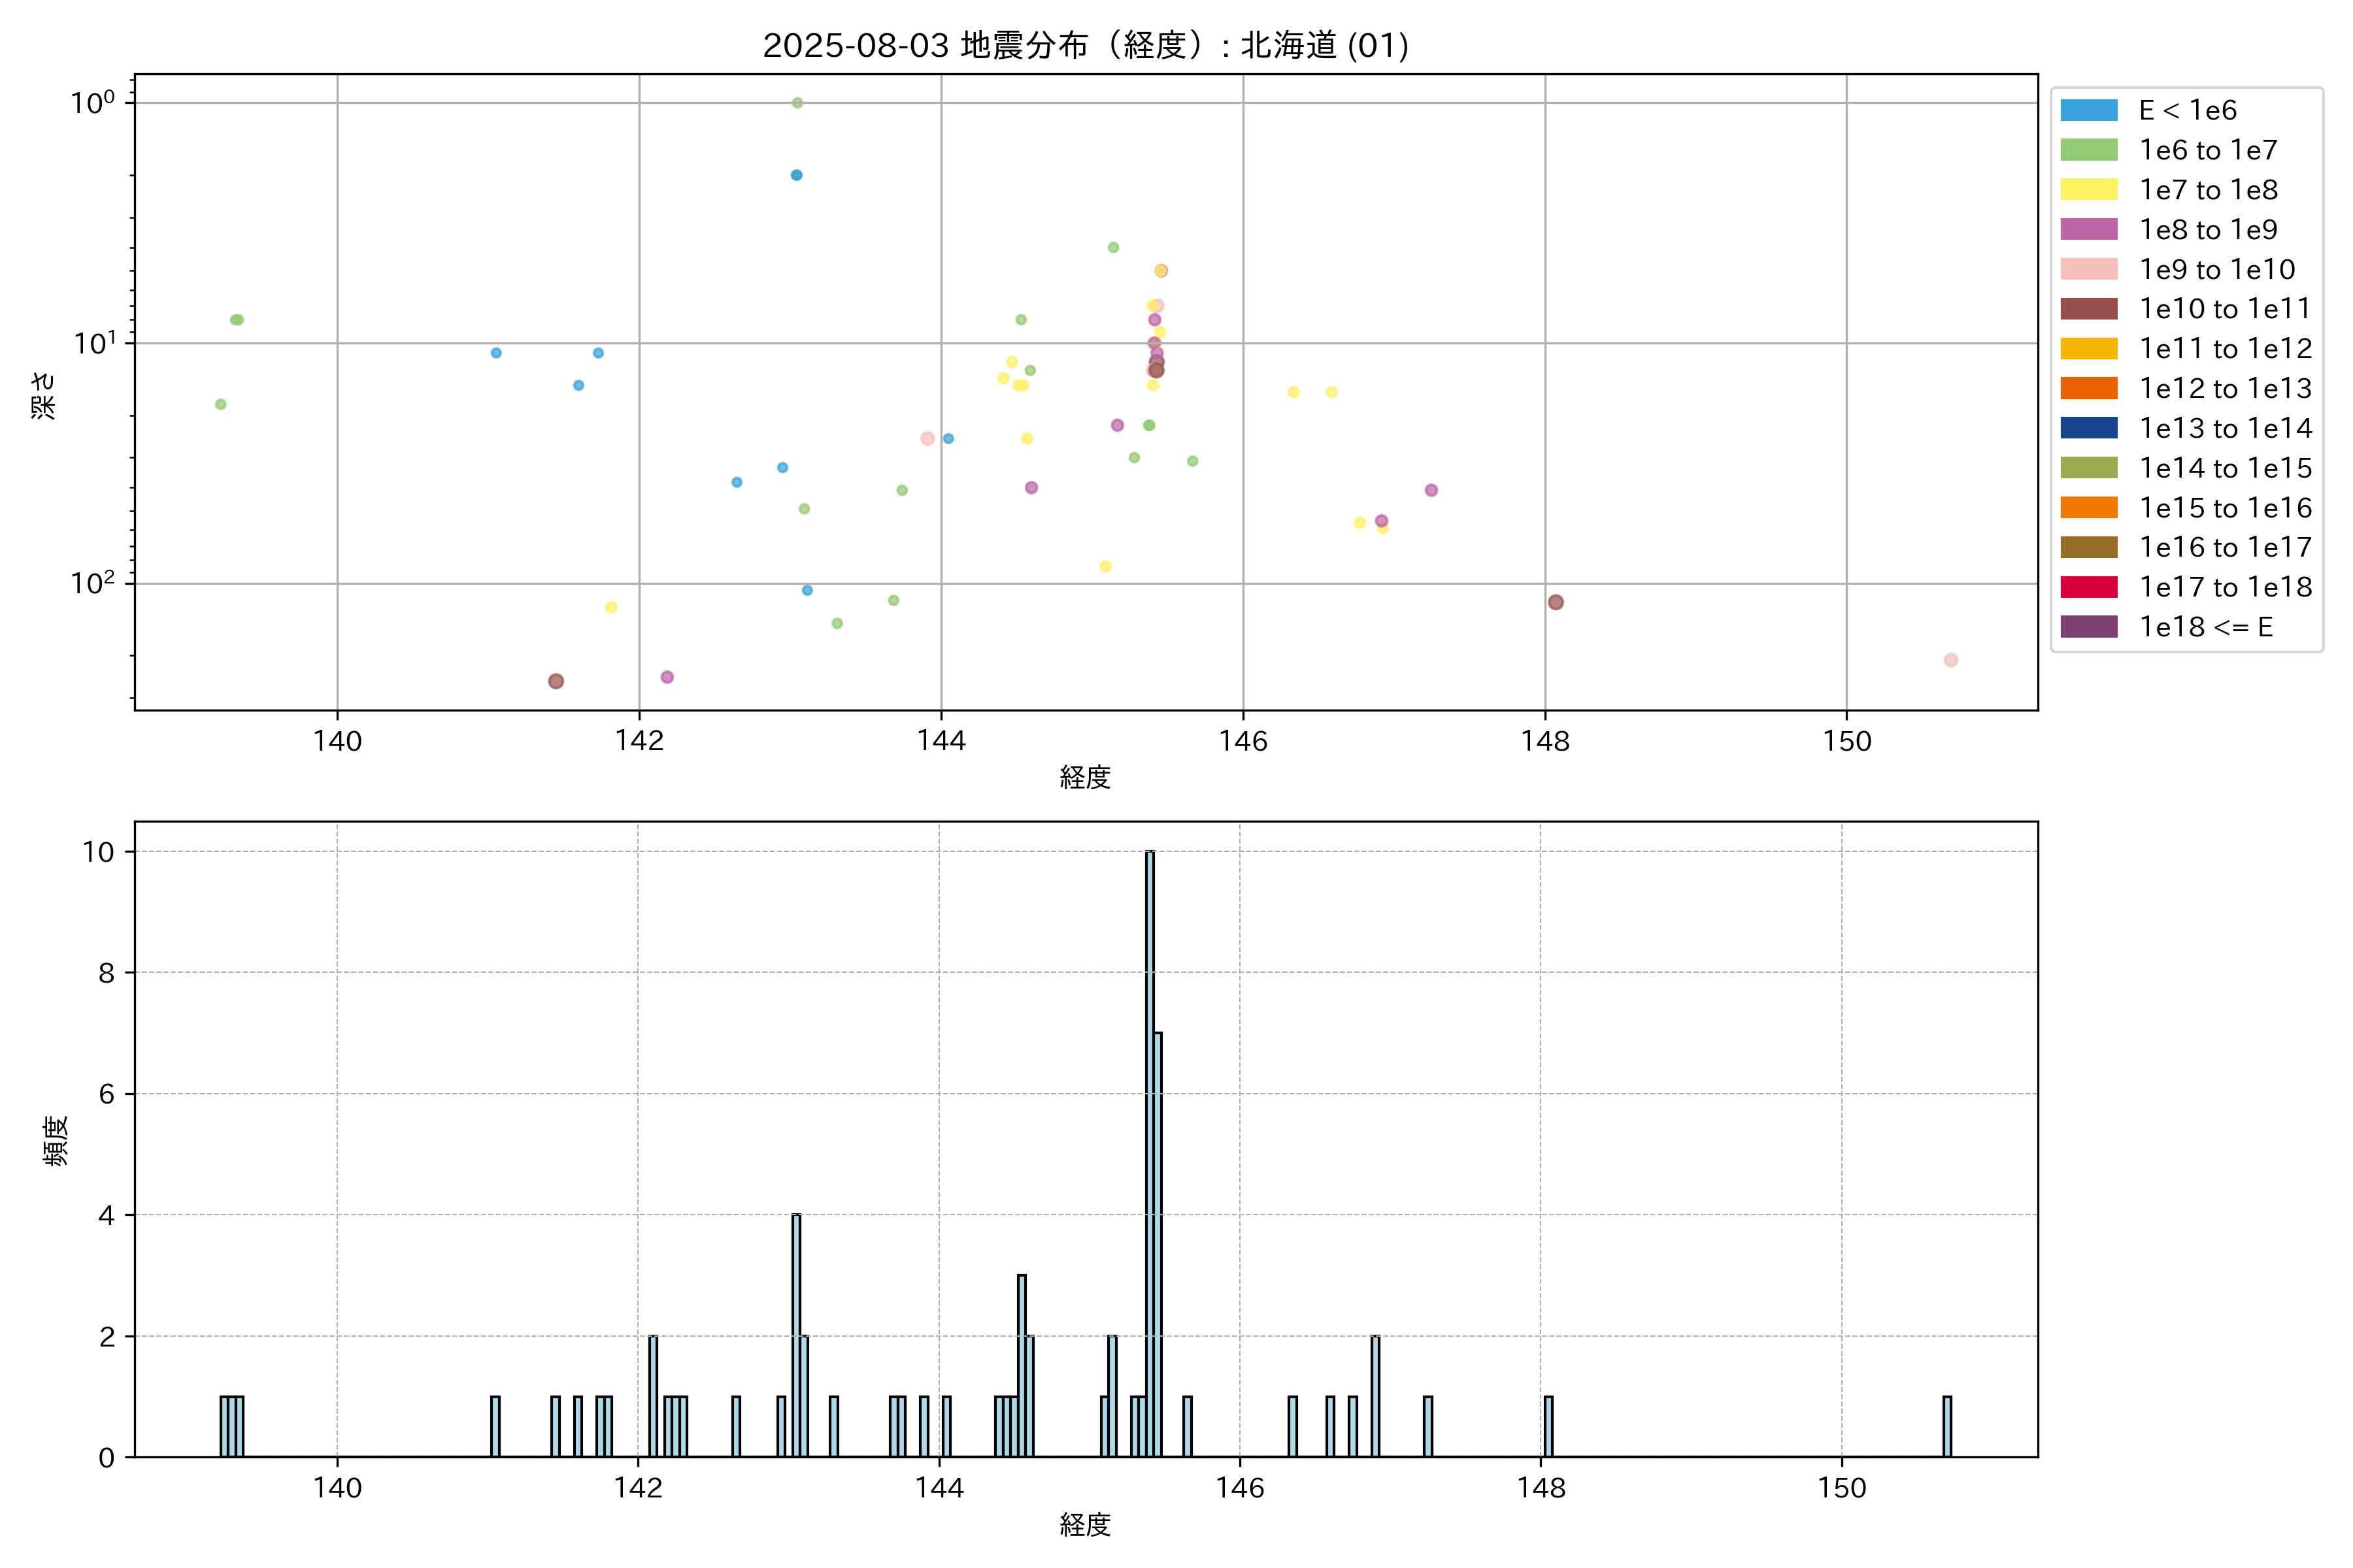Screen dimensions: 2353x1568
Task: Click the pink '1e9 to 1e10' legend swatch
Action: 2088,269
